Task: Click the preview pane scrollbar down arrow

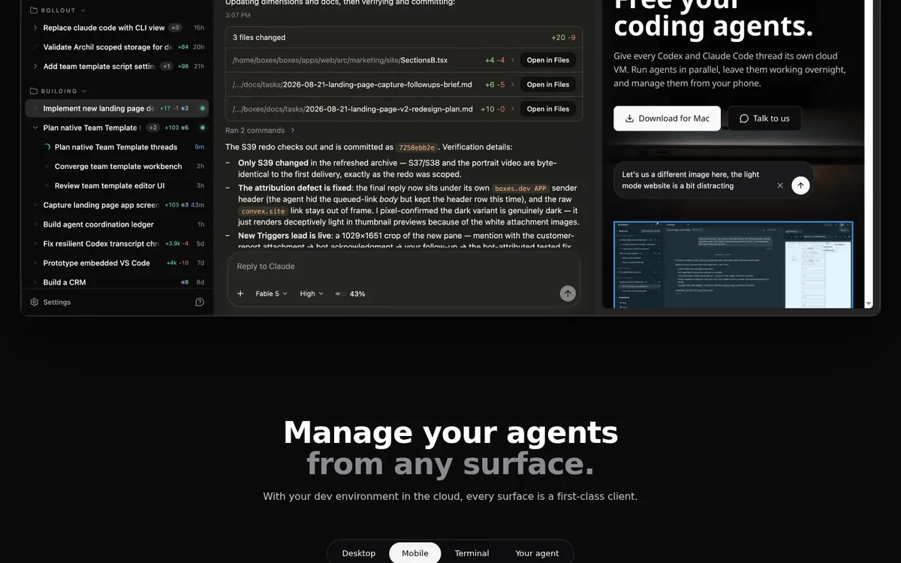Action: [869, 303]
